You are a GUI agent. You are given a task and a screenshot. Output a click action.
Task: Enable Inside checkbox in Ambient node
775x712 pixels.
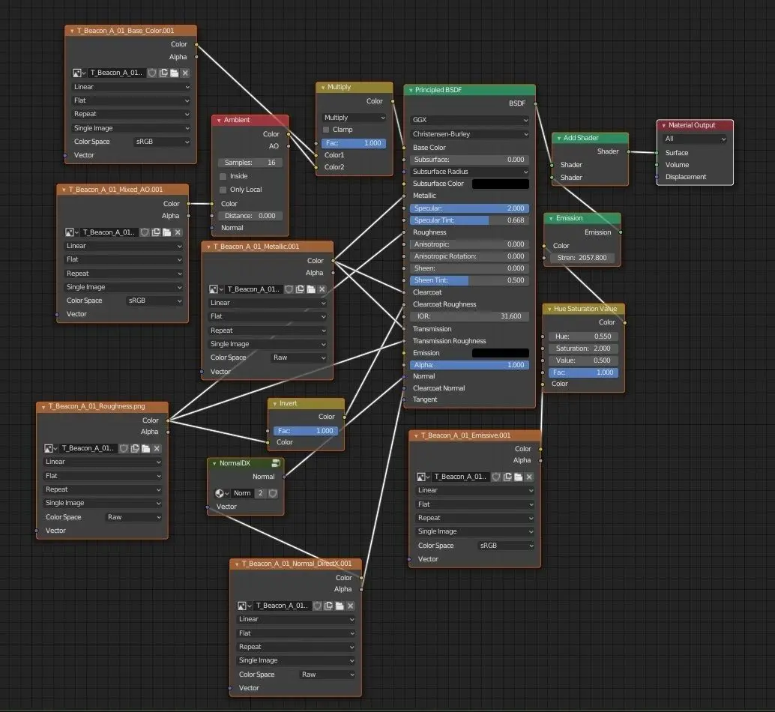coord(223,176)
